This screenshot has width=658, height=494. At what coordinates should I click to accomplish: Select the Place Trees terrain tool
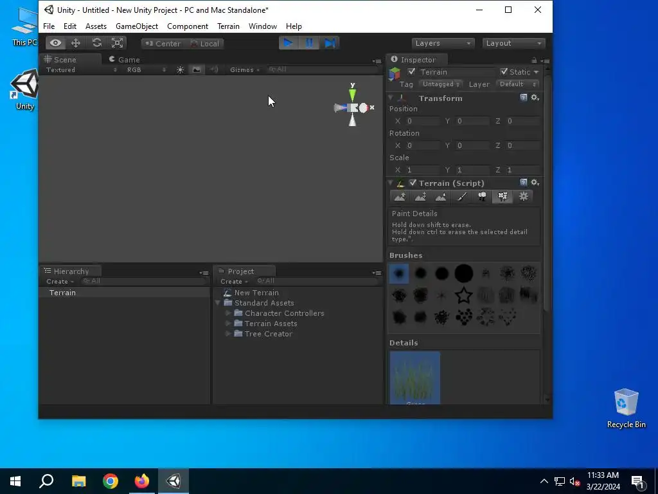pyautogui.click(x=482, y=197)
